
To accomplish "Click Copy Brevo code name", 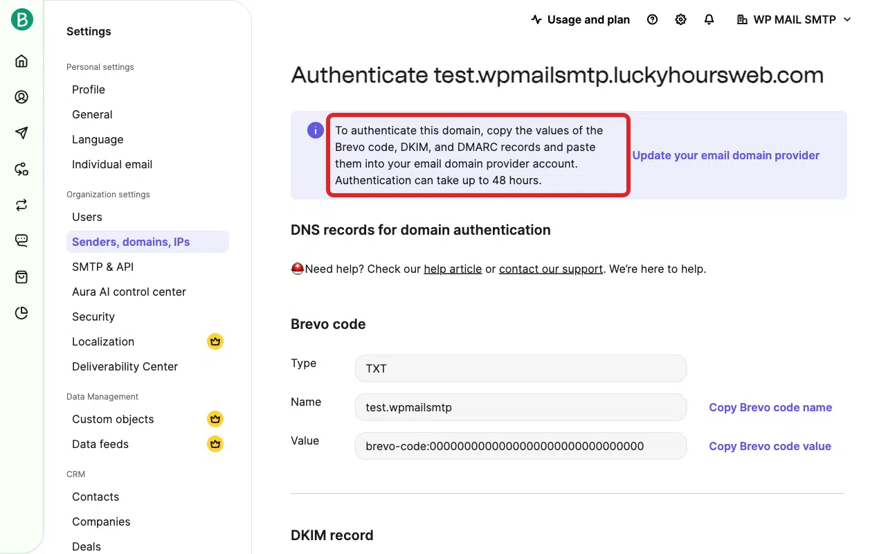I will click(770, 407).
